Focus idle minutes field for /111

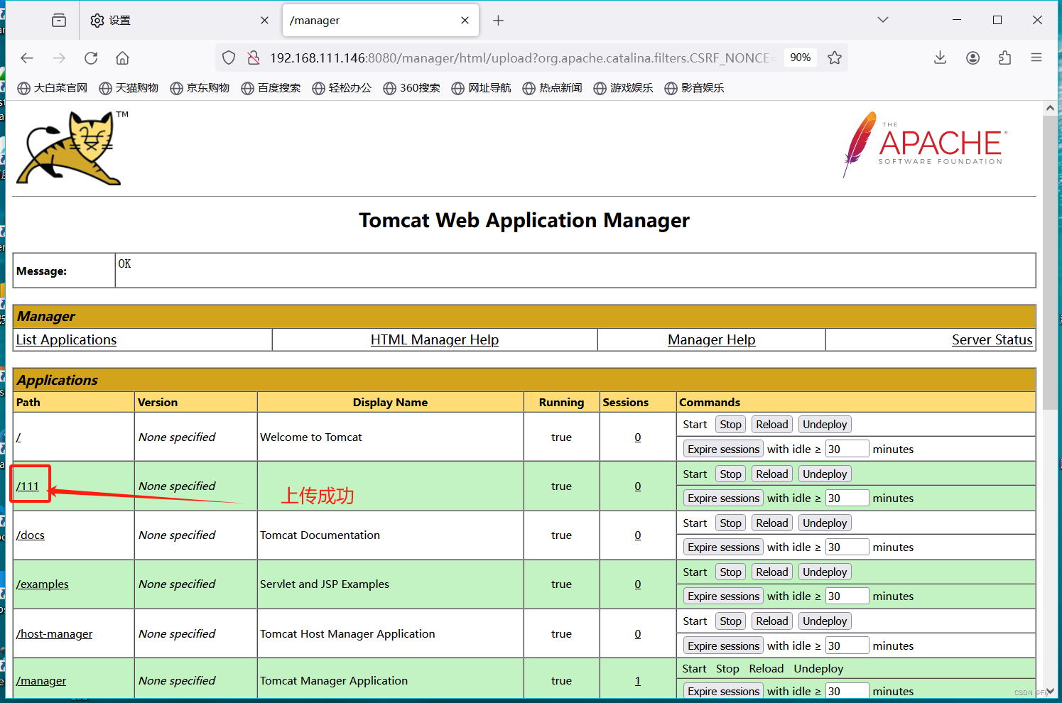847,498
